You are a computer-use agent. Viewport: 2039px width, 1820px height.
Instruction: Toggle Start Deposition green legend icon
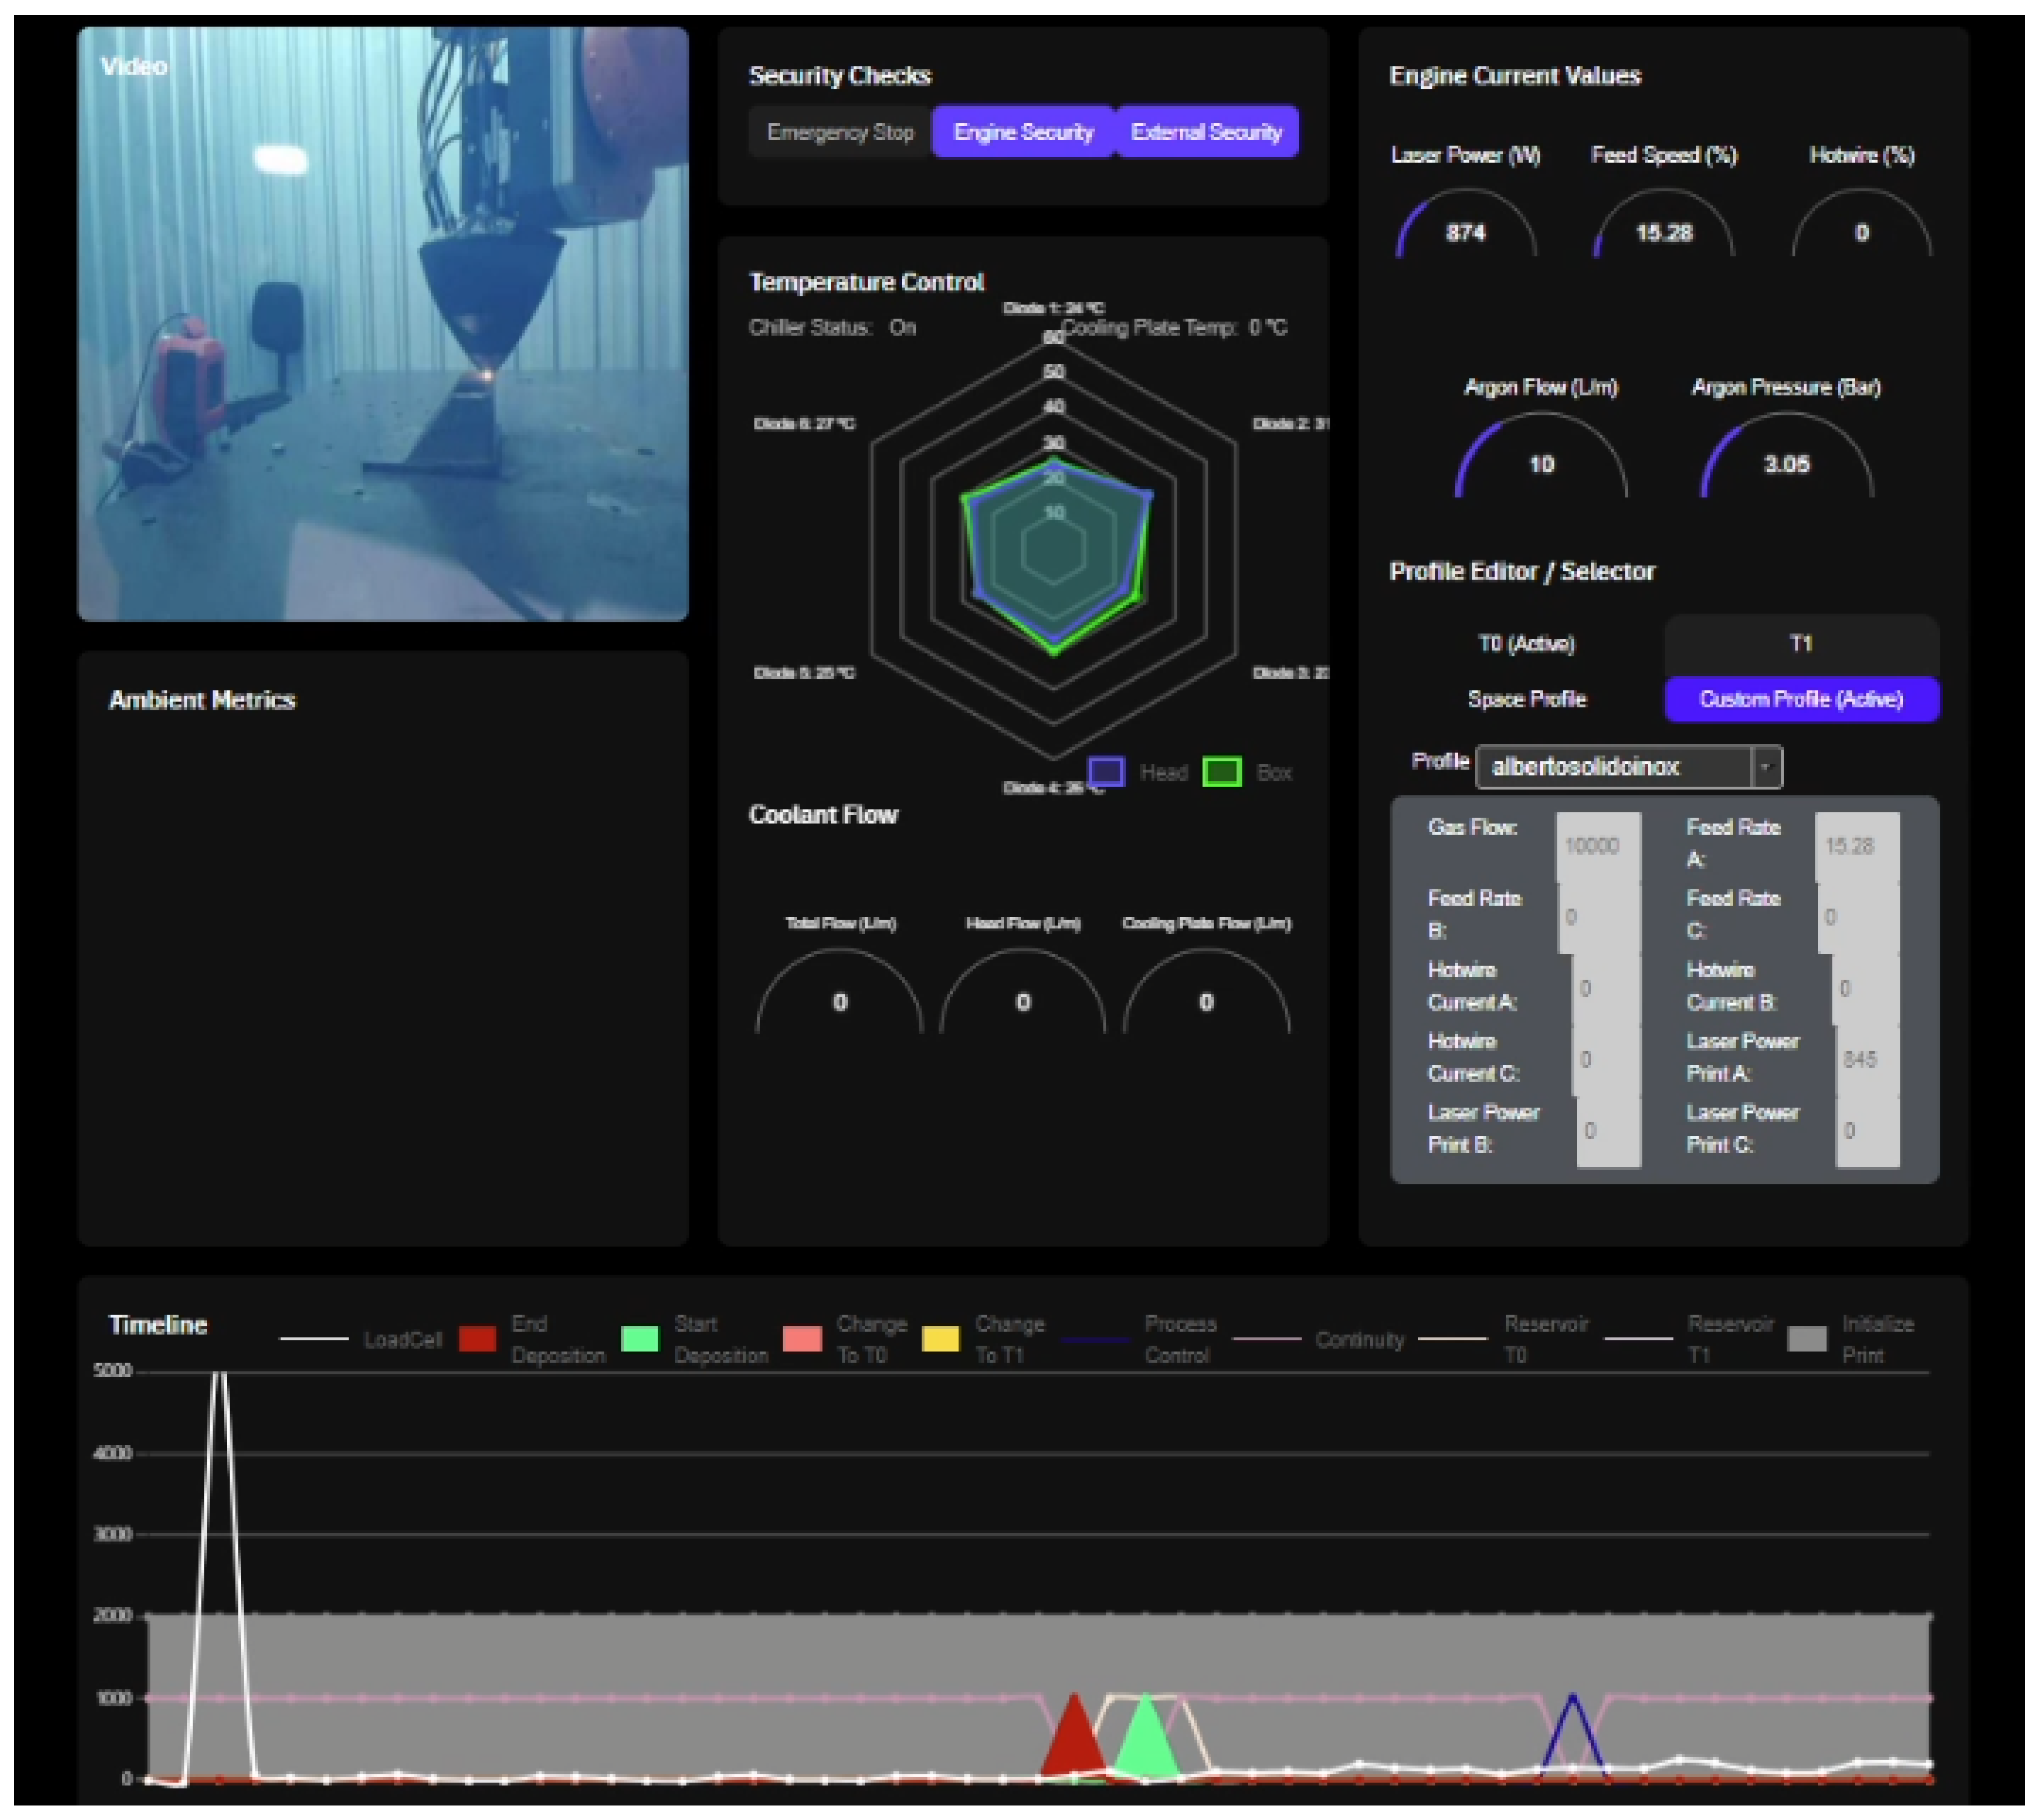tap(639, 1339)
